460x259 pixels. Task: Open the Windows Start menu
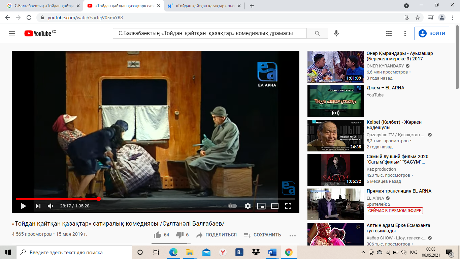[8, 252]
